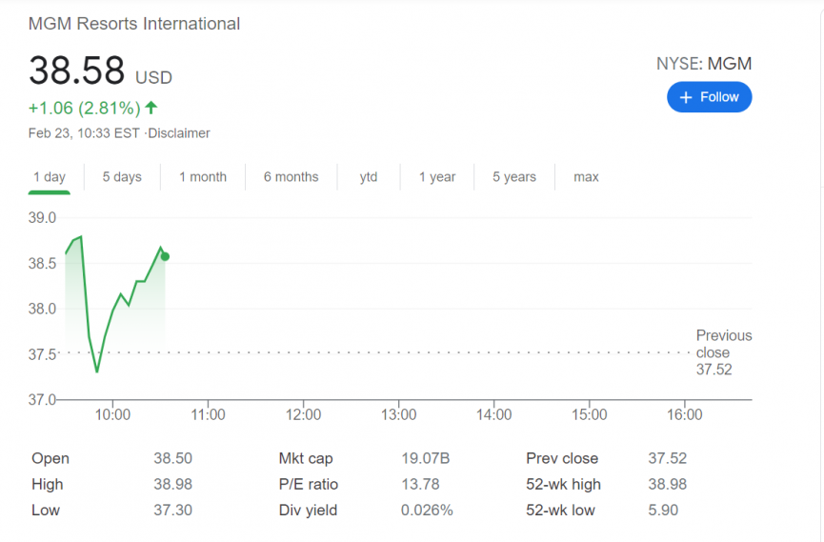Image resolution: width=824 pixels, height=542 pixels.
Task: Select the 1 day tab
Action: 50,177
